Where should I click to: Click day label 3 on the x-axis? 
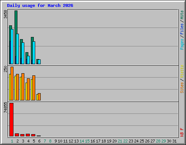(23, 141)
